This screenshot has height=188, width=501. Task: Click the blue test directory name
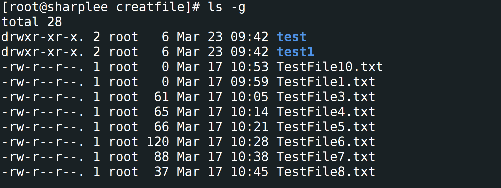[x=291, y=37]
